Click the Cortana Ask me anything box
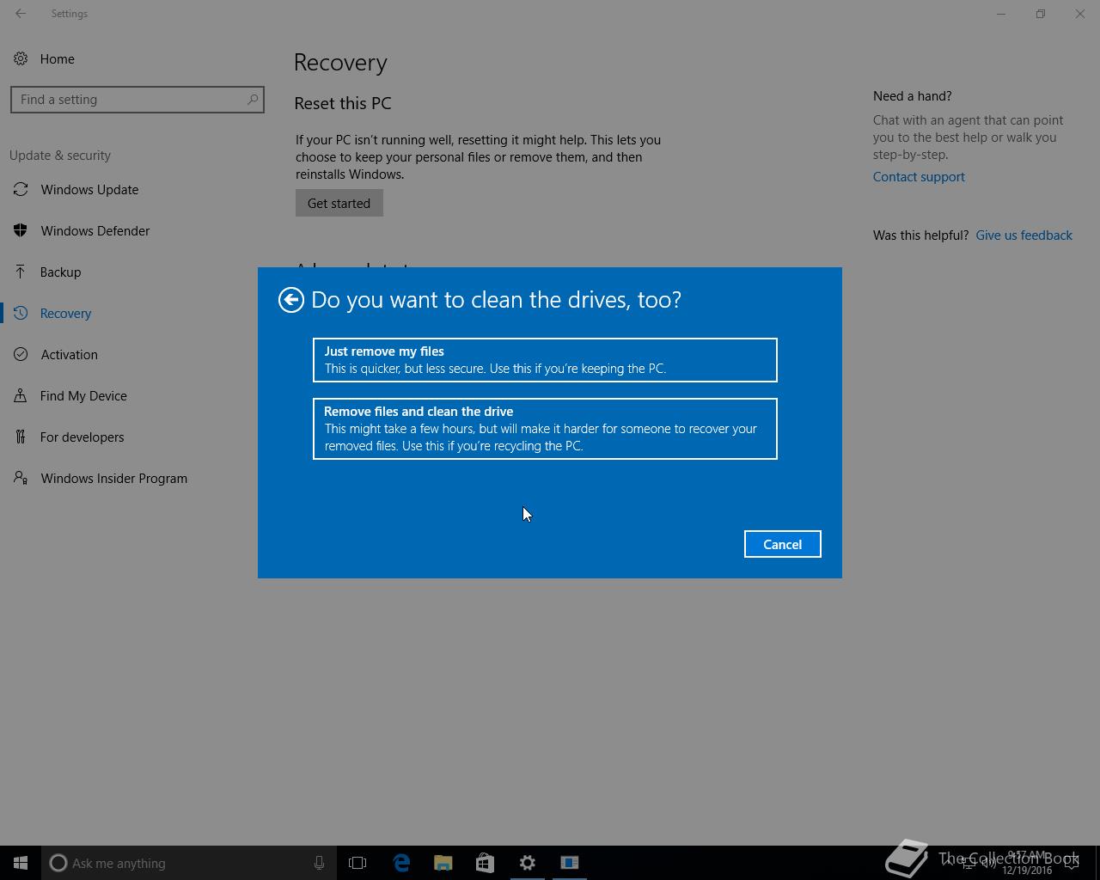1100x880 pixels. point(188,863)
